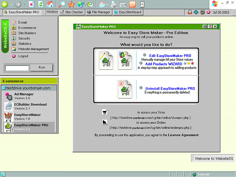Click the orders chart icon
The width and height of the screenshot is (236, 177).
tap(105, 122)
